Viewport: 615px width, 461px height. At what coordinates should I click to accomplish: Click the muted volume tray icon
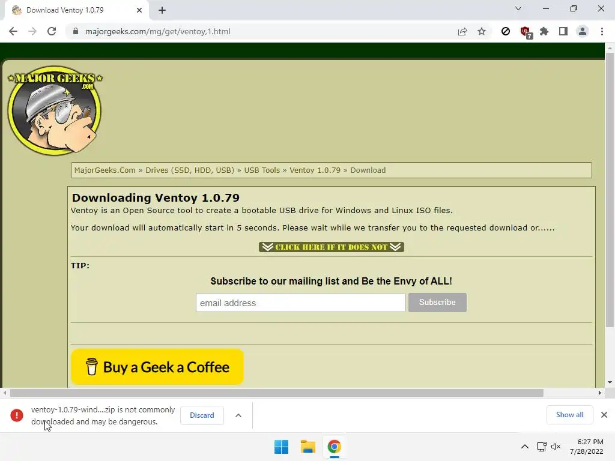pyautogui.click(x=556, y=447)
